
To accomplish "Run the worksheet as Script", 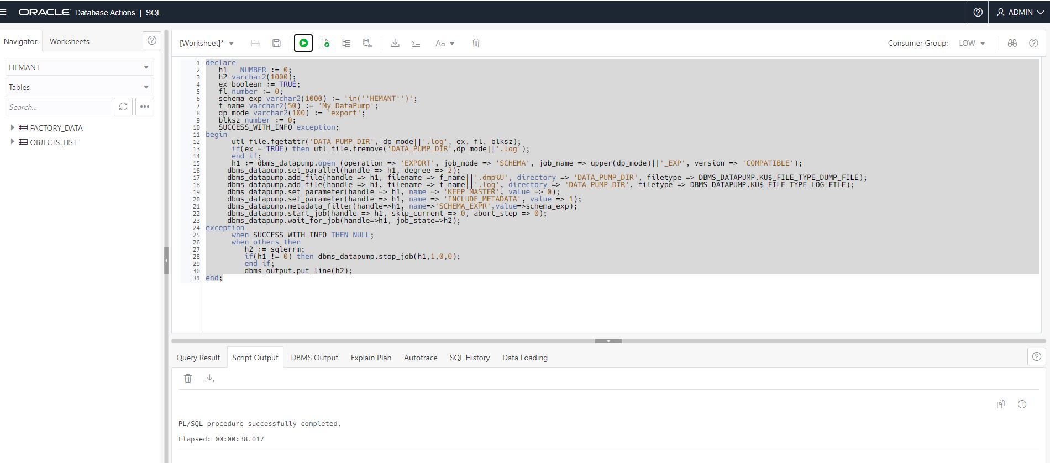I will [325, 43].
